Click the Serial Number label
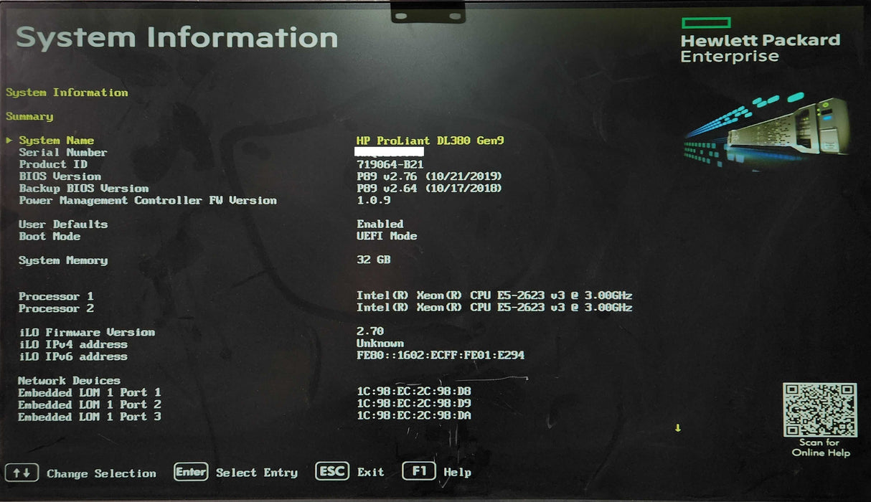This screenshot has height=502, width=871. coord(62,152)
